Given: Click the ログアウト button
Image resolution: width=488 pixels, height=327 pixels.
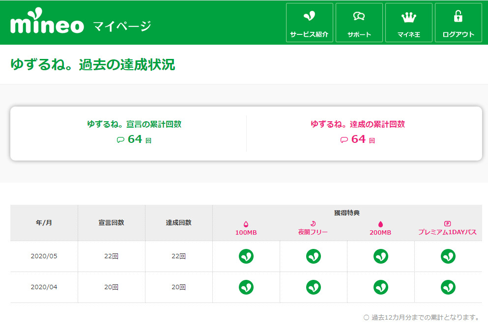Looking at the screenshot, I should (458, 23).
